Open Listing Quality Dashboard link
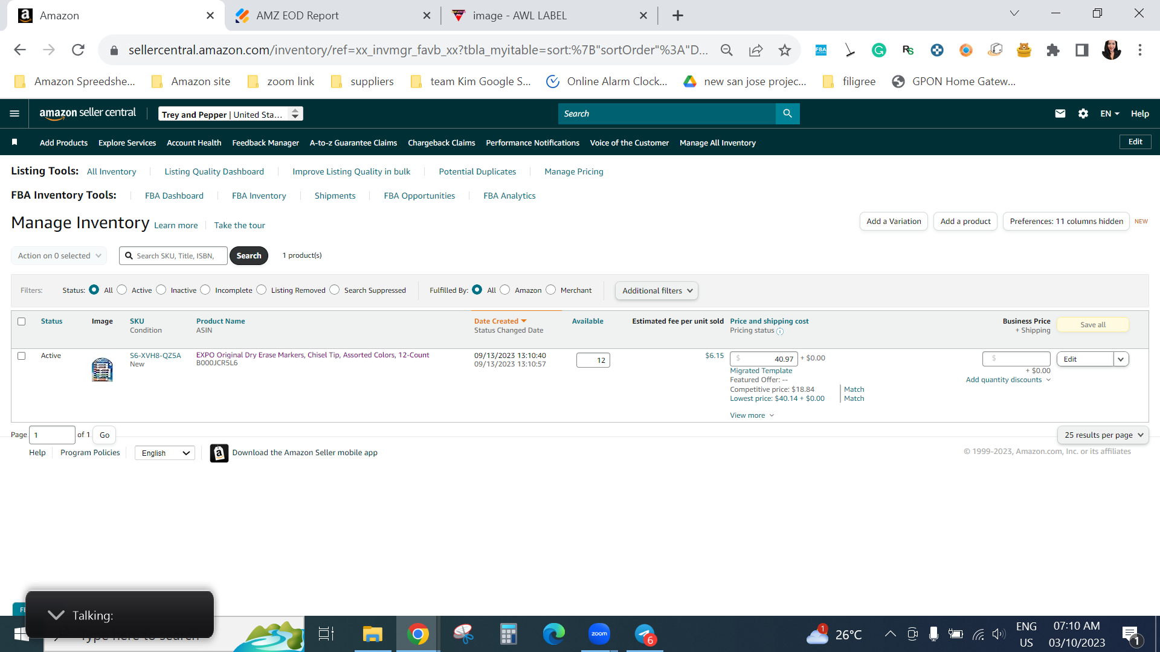 [214, 171]
